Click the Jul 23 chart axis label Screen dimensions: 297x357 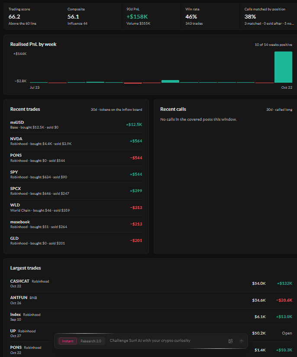pos(35,87)
